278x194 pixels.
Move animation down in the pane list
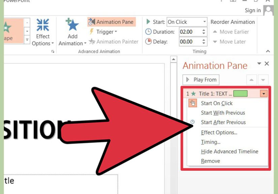point(263,80)
